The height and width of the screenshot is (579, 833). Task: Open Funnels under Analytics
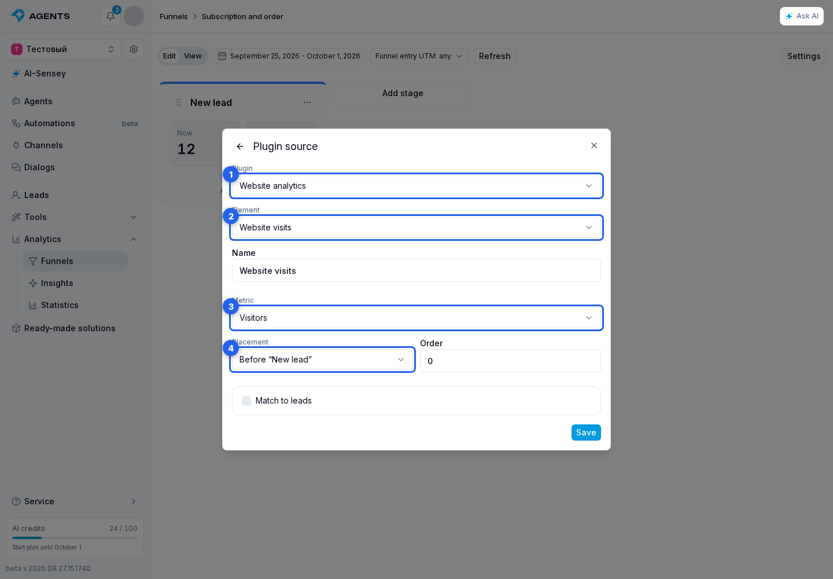click(75, 261)
